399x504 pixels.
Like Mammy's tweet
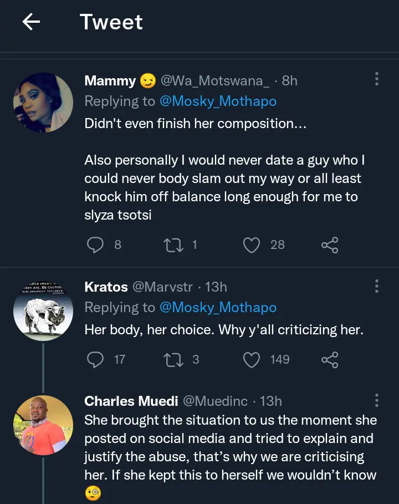click(252, 245)
